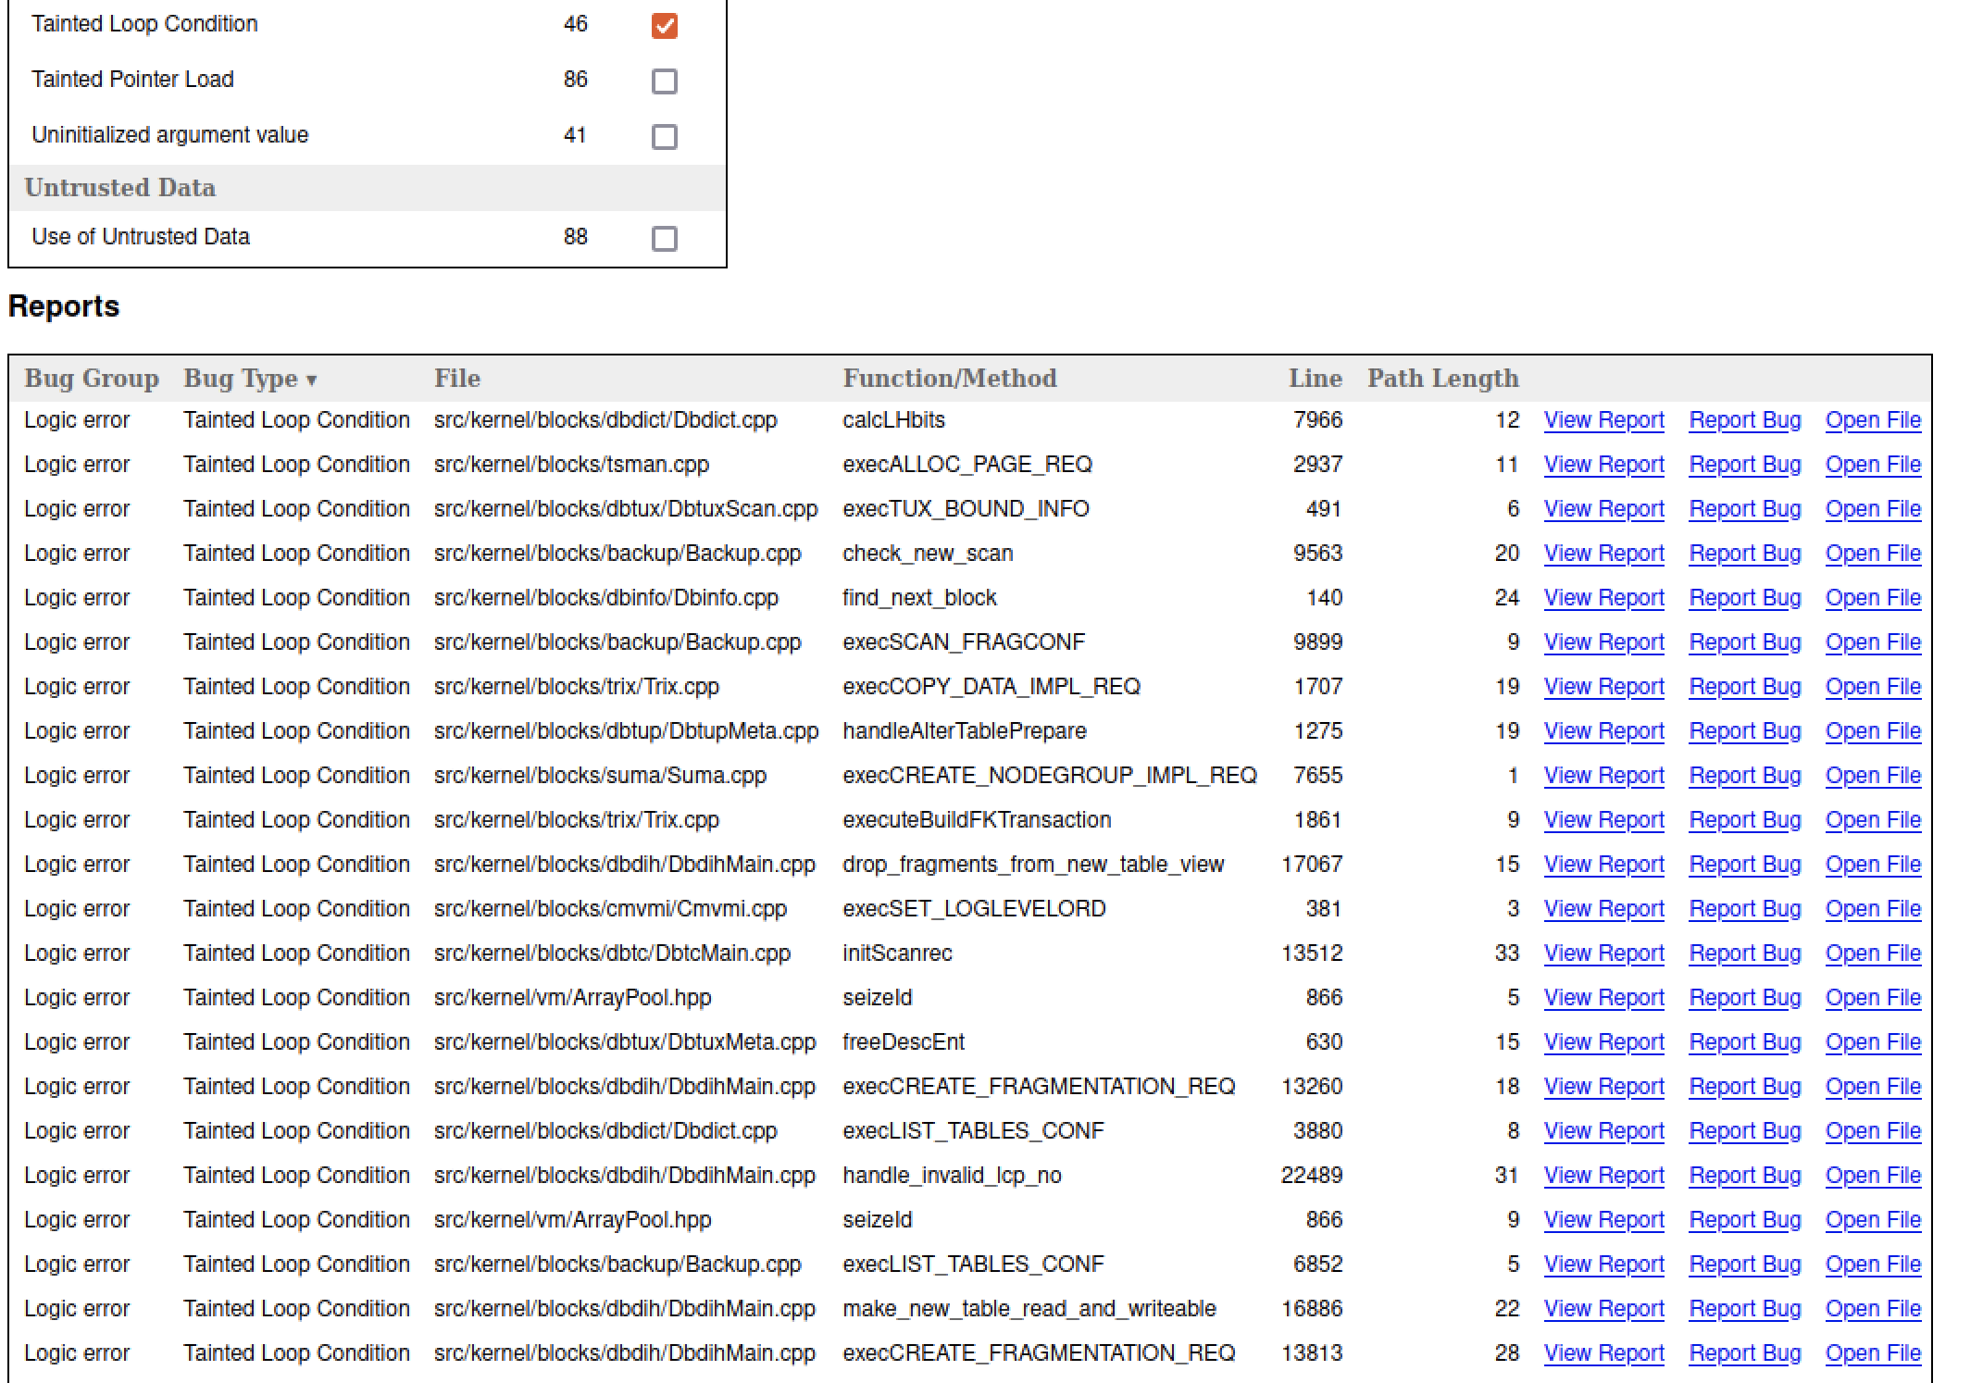1983x1383 pixels.
Task: Check the Uninitialized argument value box
Action: pyautogui.click(x=664, y=136)
